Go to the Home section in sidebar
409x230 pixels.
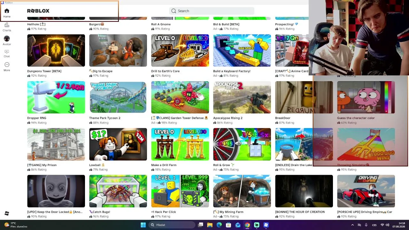click(7, 13)
